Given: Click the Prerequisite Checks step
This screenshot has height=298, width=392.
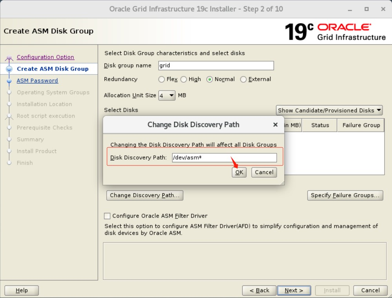Looking at the screenshot, I should (x=45, y=127).
